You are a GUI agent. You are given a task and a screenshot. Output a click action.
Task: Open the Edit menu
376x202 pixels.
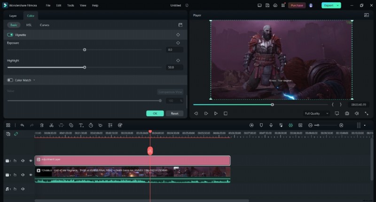(x=58, y=5)
